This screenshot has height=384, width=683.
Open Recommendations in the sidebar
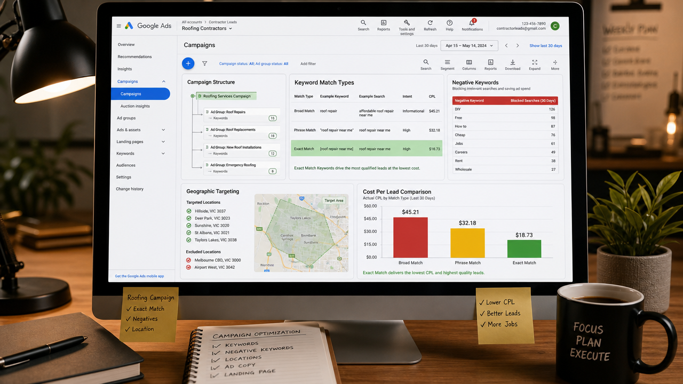point(135,57)
